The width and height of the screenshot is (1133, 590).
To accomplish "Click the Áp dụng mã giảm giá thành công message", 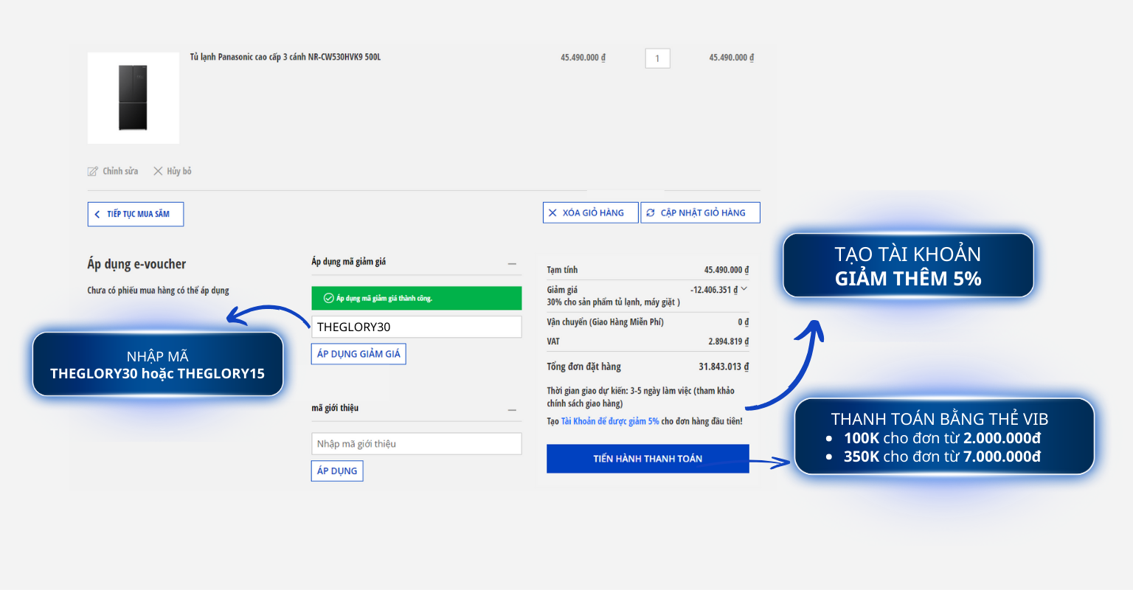I will pyautogui.click(x=384, y=299).
